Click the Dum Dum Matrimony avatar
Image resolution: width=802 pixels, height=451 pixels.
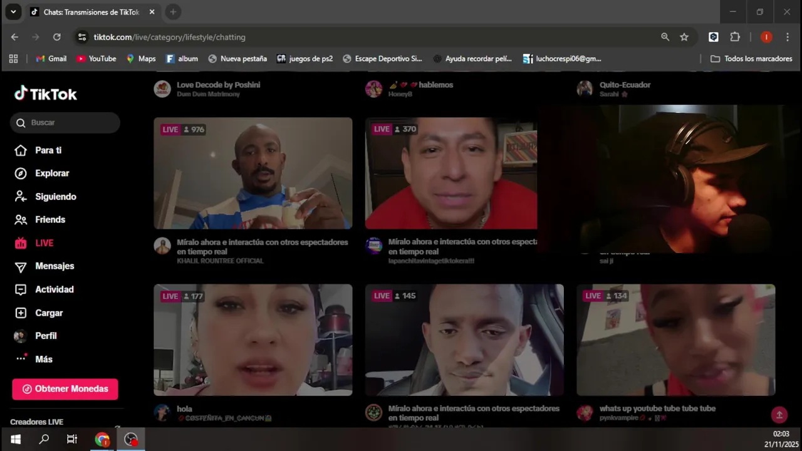[162, 88]
